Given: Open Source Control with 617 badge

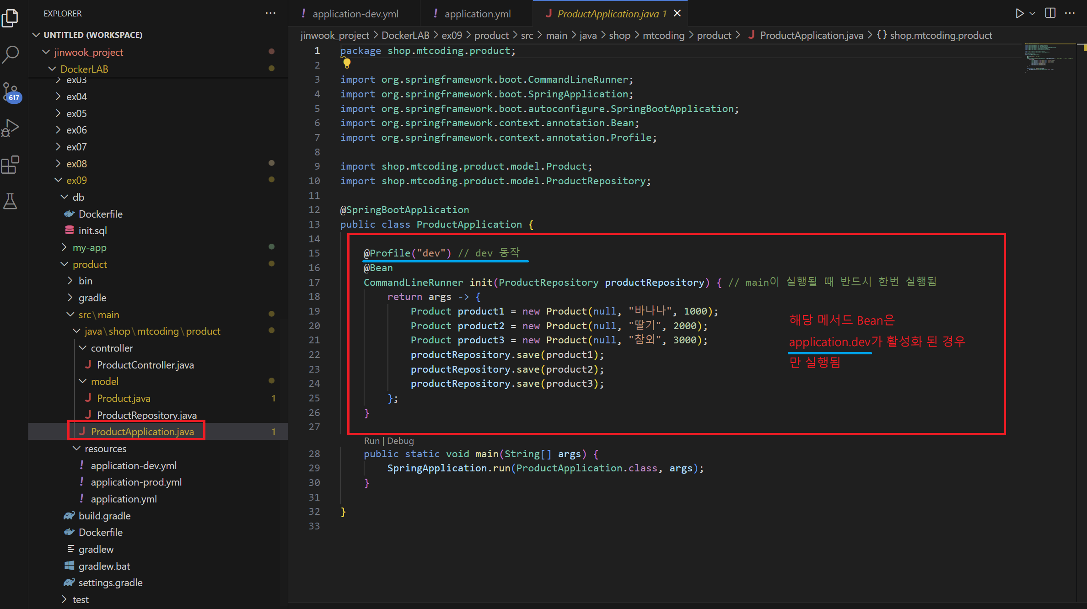Looking at the screenshot, I should [x=11, y=91].
